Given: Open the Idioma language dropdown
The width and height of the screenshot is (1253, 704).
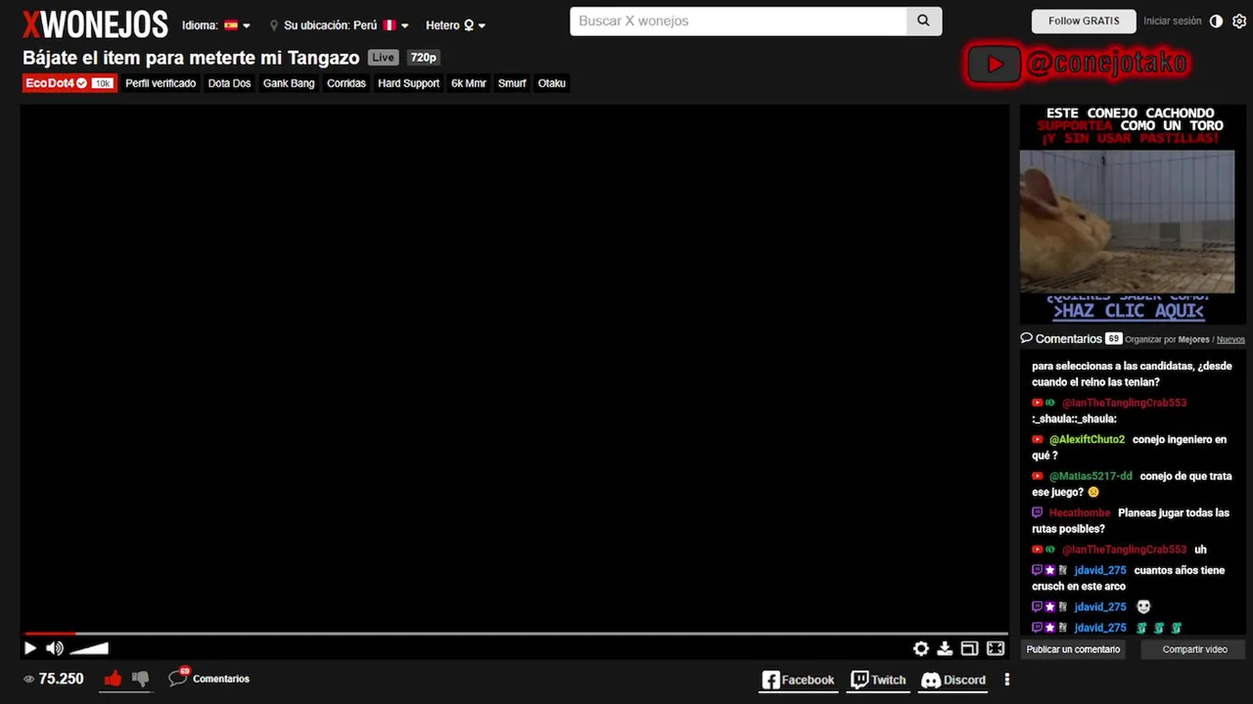Looking at the screenshot, I should [x=215, y=25].
